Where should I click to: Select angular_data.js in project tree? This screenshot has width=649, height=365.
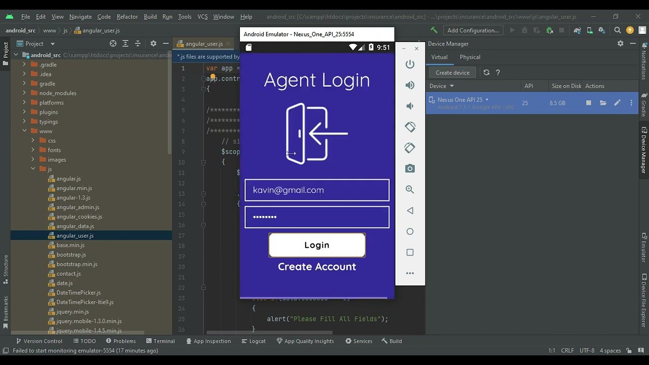coord(75,226)
